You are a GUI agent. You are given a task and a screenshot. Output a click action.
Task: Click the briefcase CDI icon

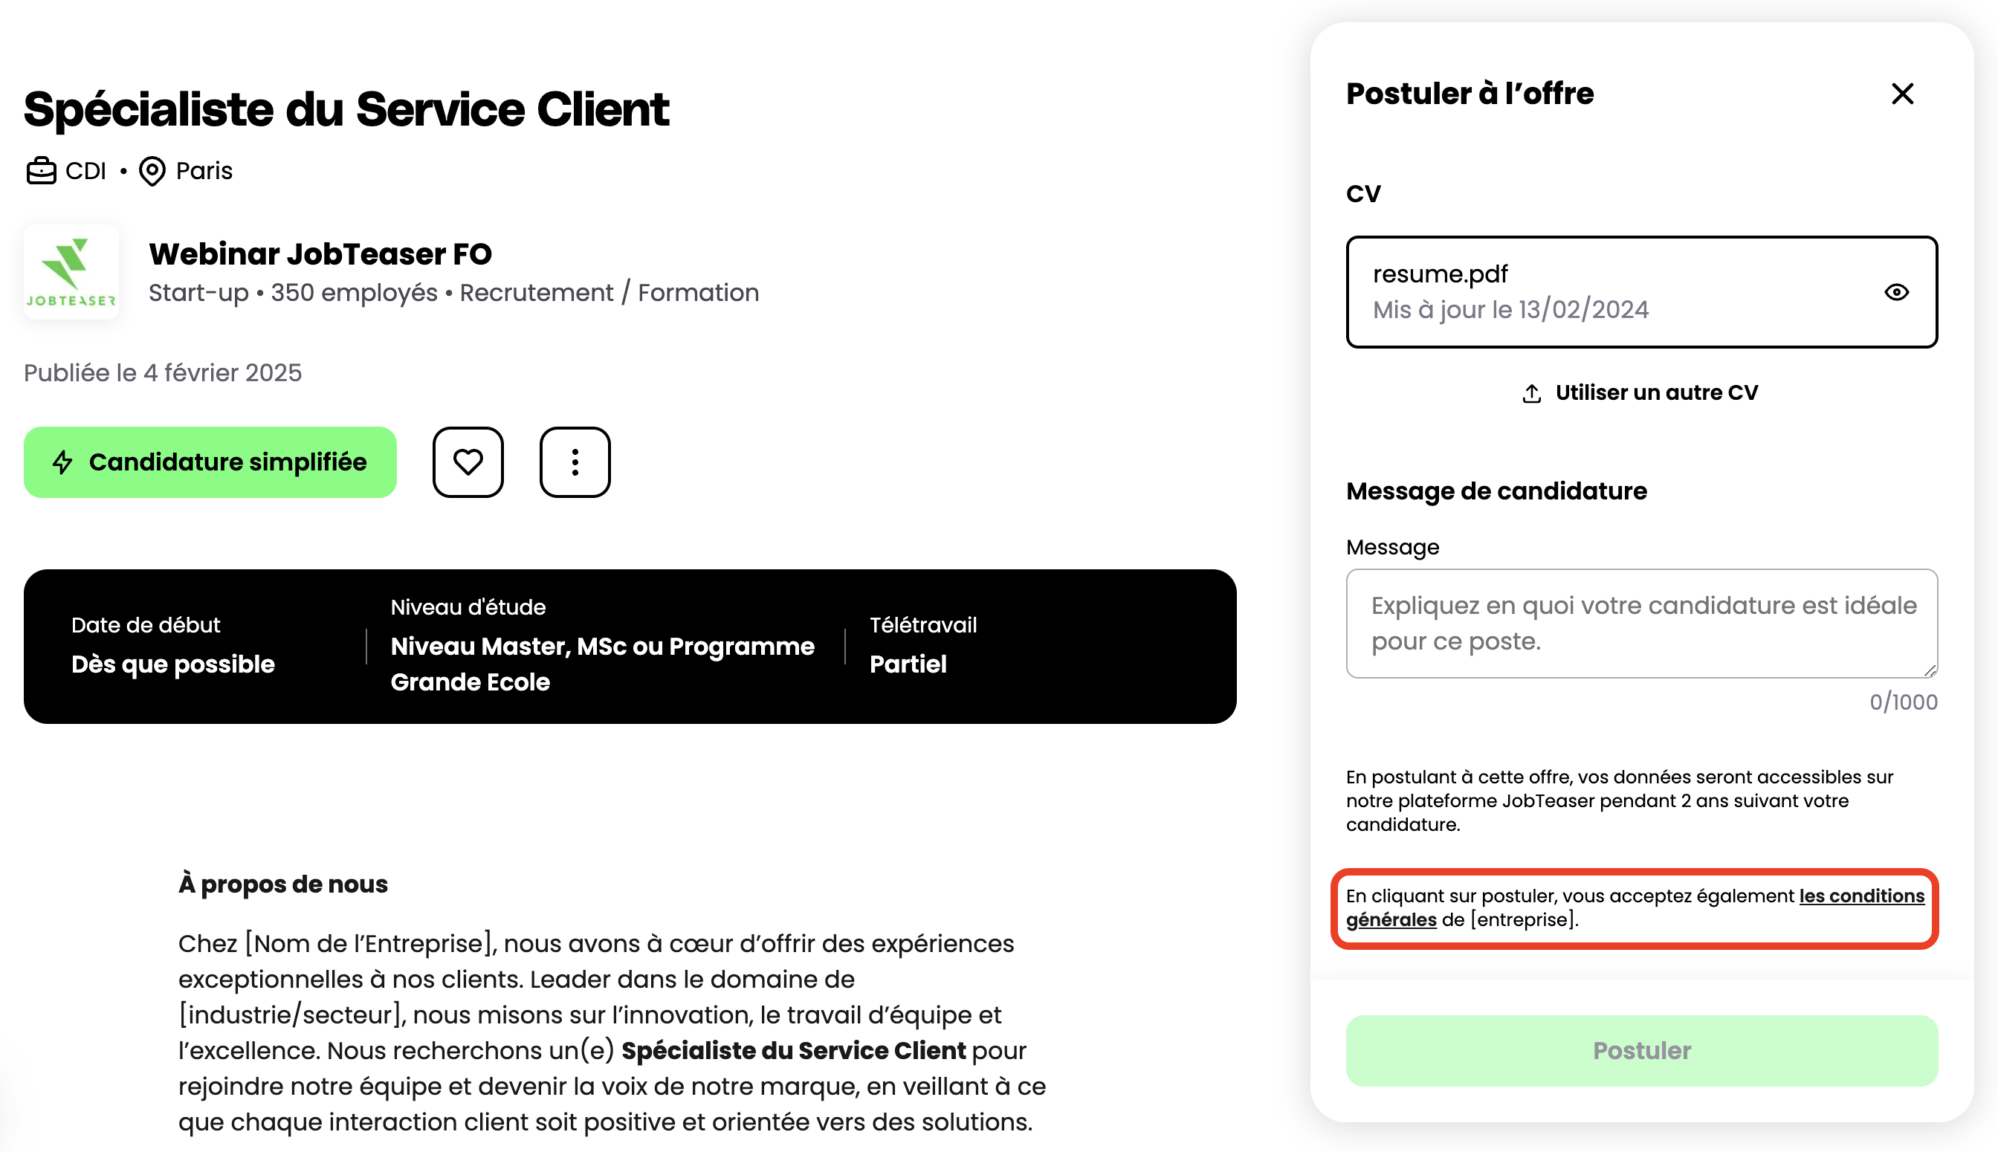[x=41, y=171]
